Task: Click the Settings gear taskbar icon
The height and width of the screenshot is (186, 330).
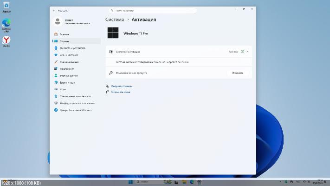Action: click(199, 182)
